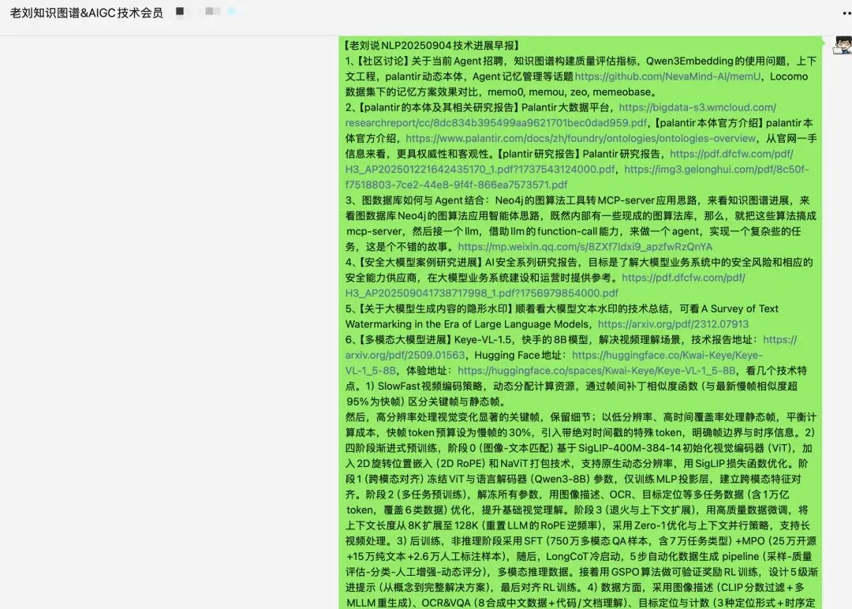Open the github.com NevaMind-AI memU link
This screenshot has width=852, height=609.
[x=668, y=77]
